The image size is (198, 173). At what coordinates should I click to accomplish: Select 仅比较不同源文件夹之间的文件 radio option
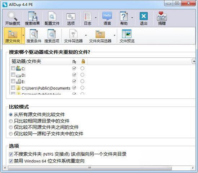point(11,127)
